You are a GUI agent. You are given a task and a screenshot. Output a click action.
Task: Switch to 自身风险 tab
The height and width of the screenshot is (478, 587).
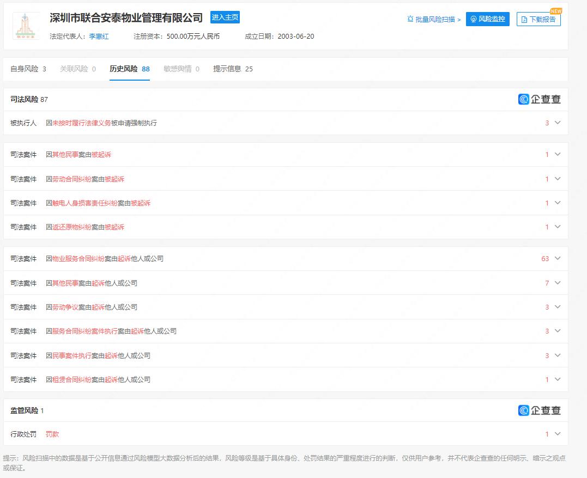click(x=28, y=69)
